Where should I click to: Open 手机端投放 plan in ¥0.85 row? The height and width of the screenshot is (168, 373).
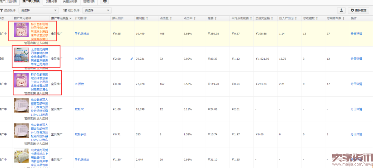82,34
